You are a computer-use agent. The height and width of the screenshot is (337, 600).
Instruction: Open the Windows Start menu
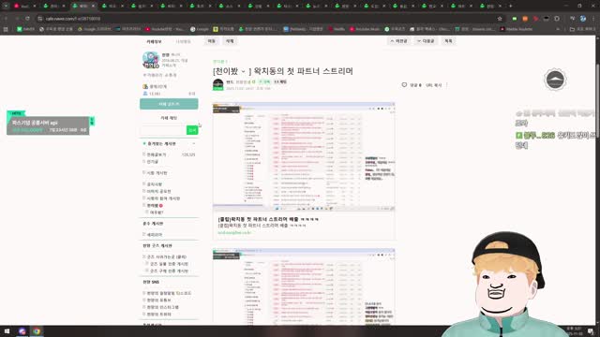[7, 331]
